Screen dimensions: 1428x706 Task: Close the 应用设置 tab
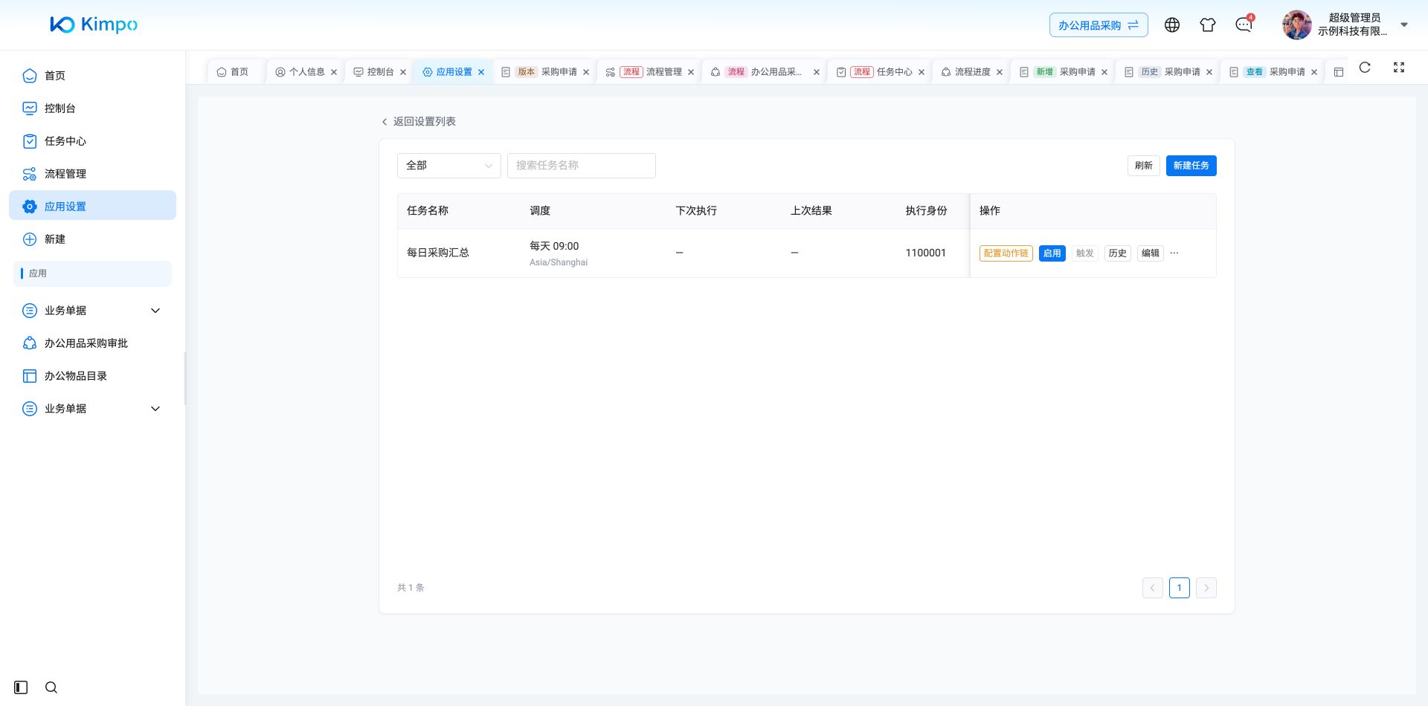[x=481, y=72]
